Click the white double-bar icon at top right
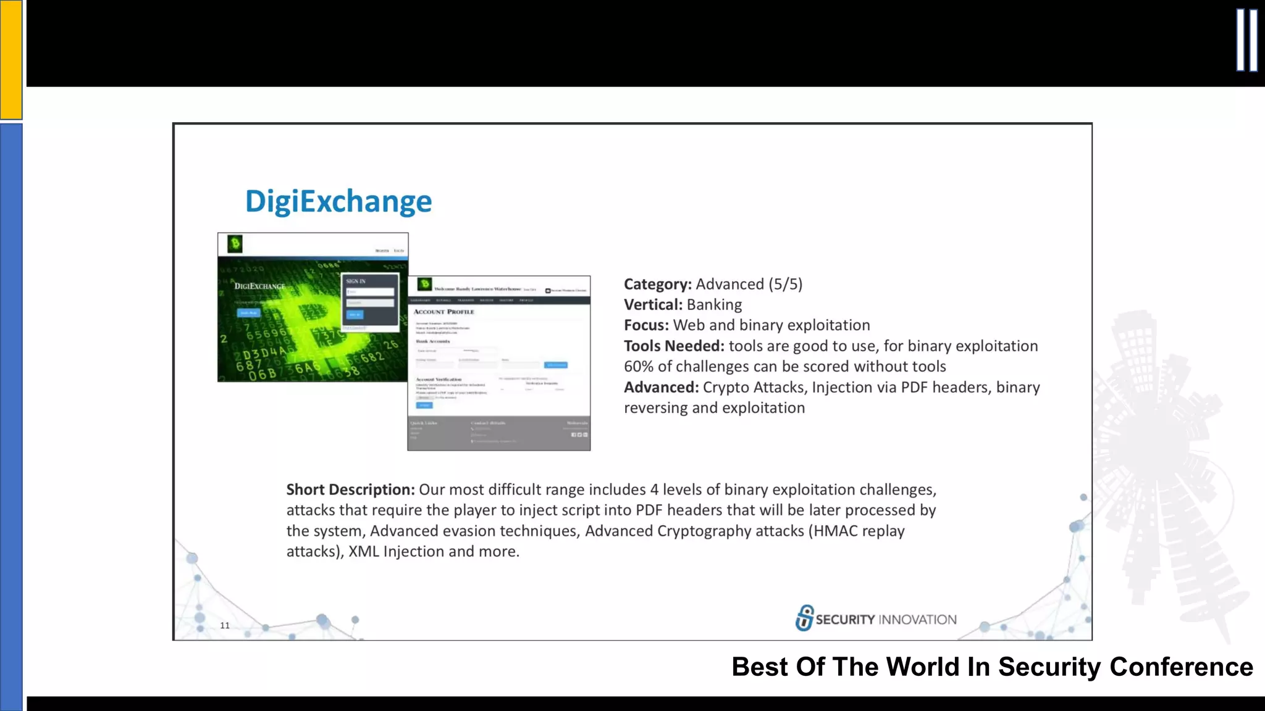 [x=1246, y=41]
